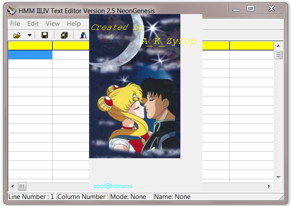This screenshot has width=291, height=206.
Task: Click the application icon in title bar
Action: 12,11
